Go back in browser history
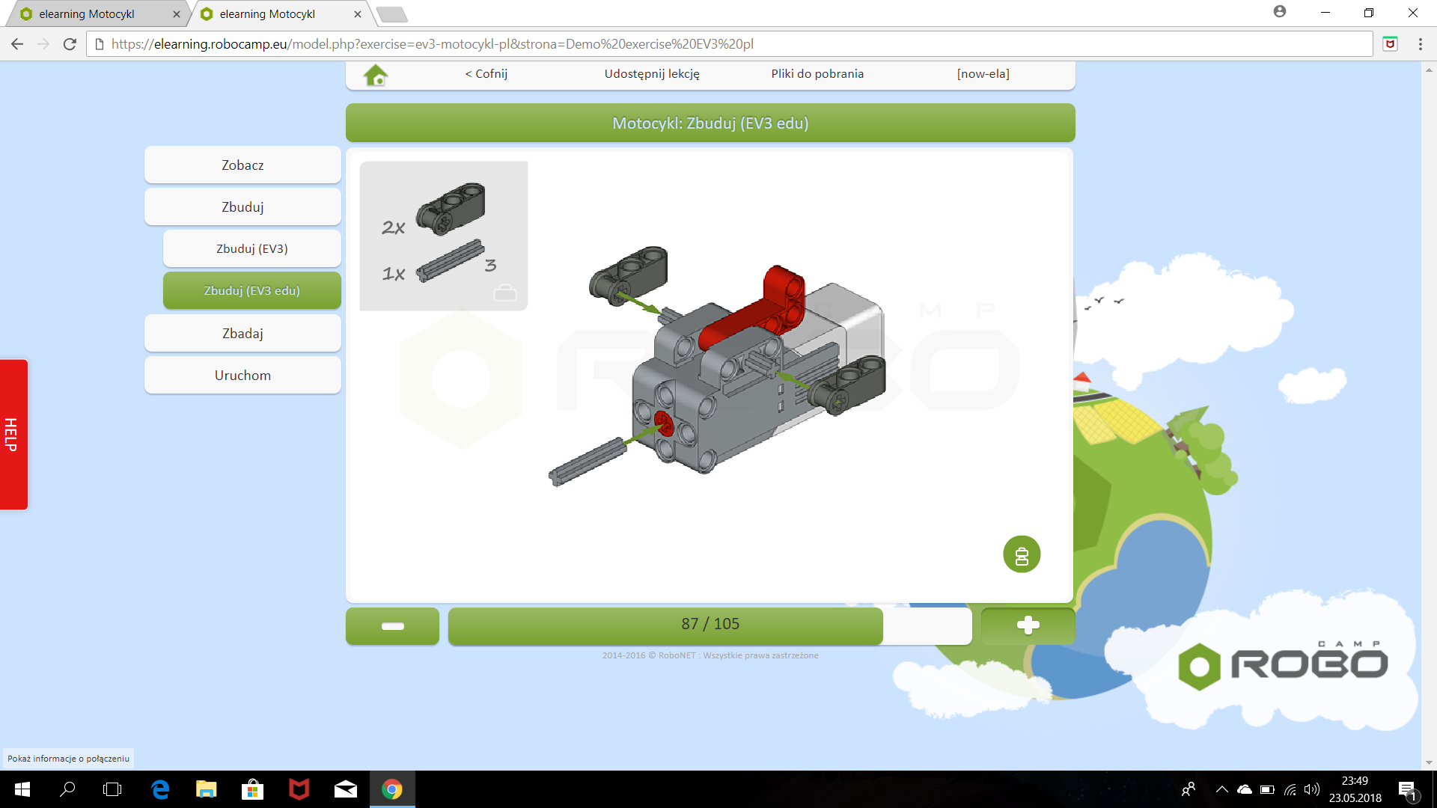This screenshot has height=808, width=1437. (17, 44)
